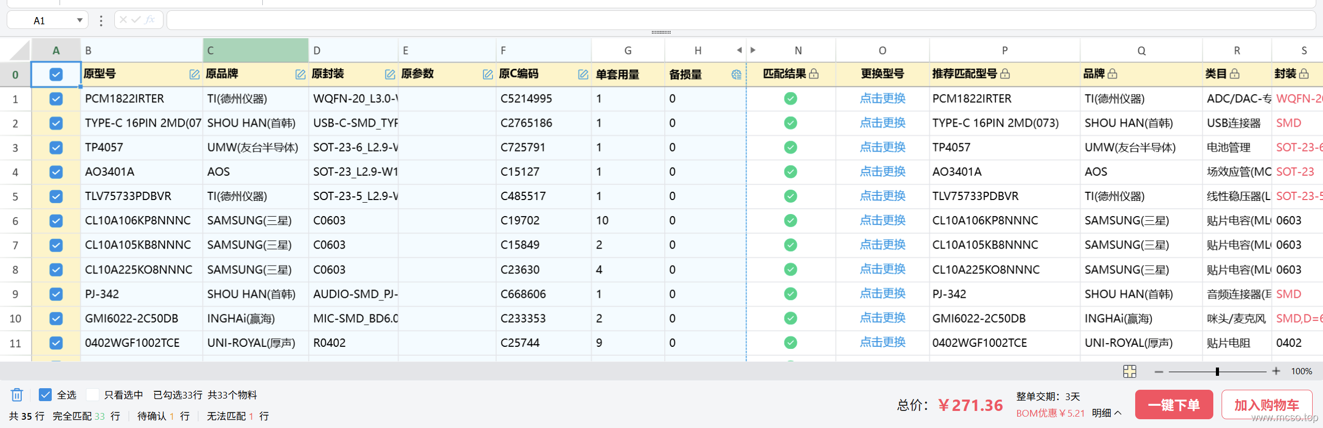Click the edit icon beside 原C编码 header
This screenshot has height=428, width=1323.
pyautogui.click(x=583, y=74)
